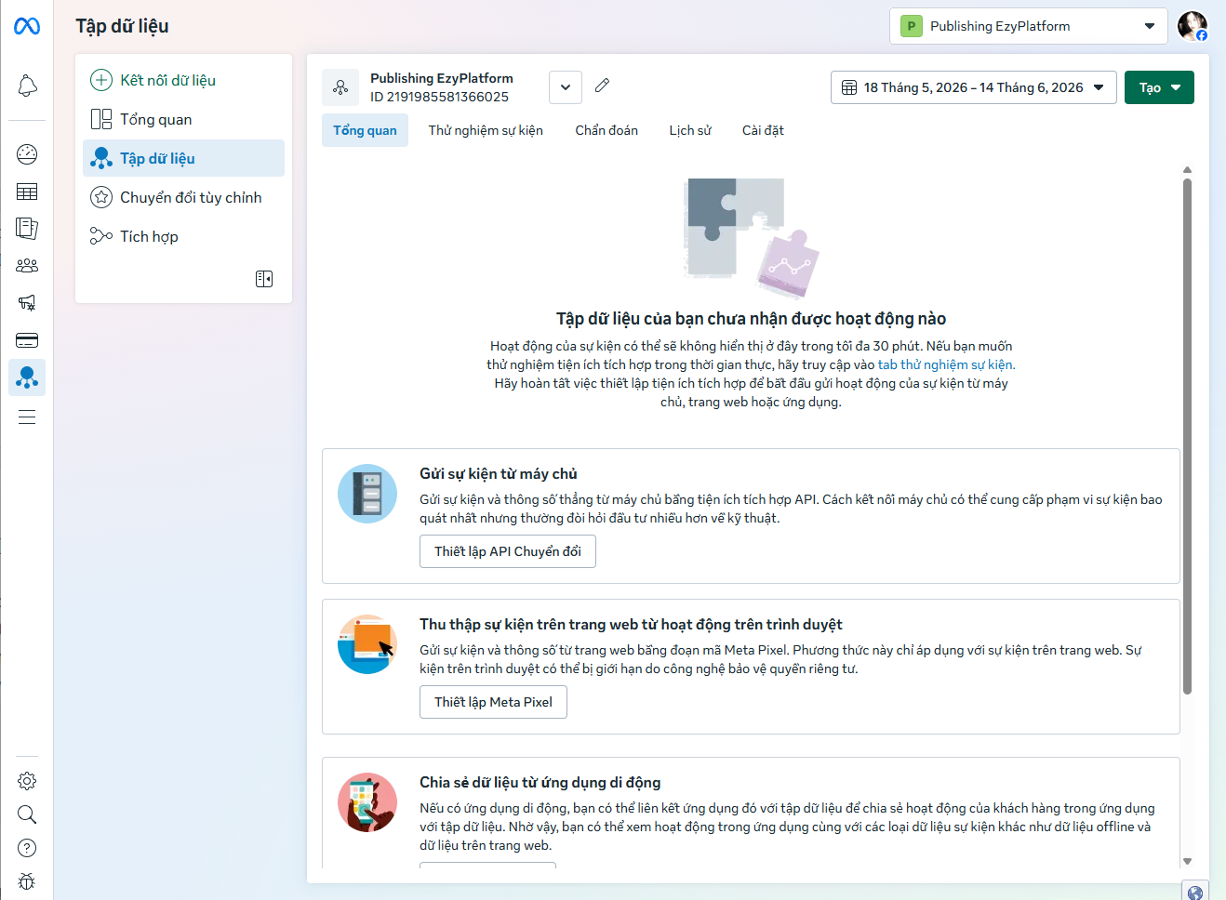
Task: Switch to Thử nghiệm sự kiện tab
Action: click(486, 130)
